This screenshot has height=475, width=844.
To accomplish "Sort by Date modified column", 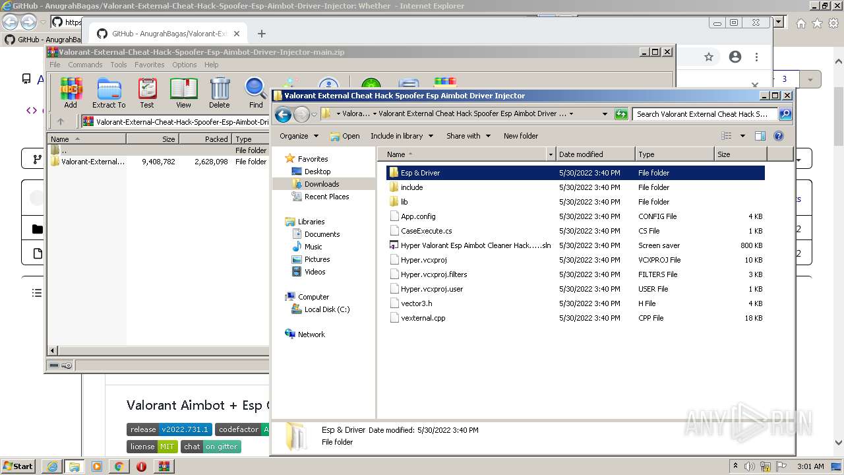I will 595,154.
